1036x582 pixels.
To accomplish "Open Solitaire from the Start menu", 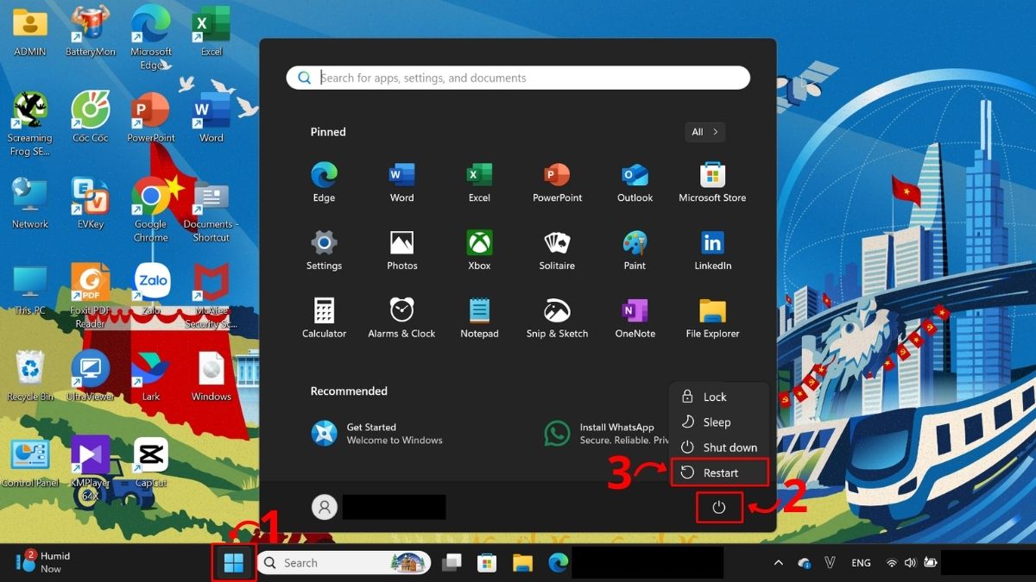I will [557, 246].
